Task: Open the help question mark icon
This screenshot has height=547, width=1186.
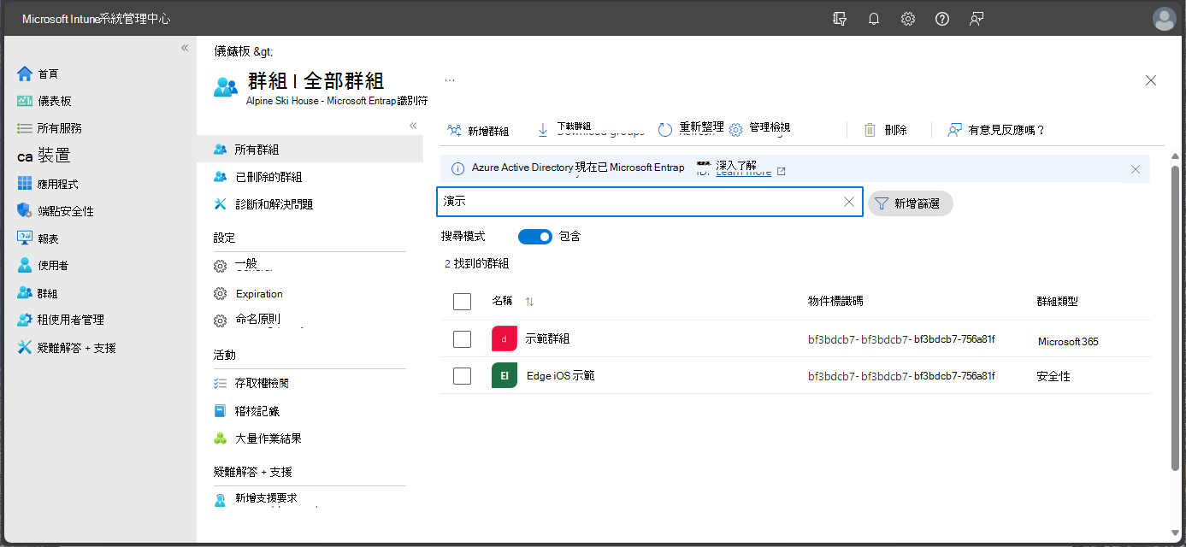Action: [942, 19]
